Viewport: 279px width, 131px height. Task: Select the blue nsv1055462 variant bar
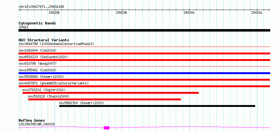[x=144, y=73]
